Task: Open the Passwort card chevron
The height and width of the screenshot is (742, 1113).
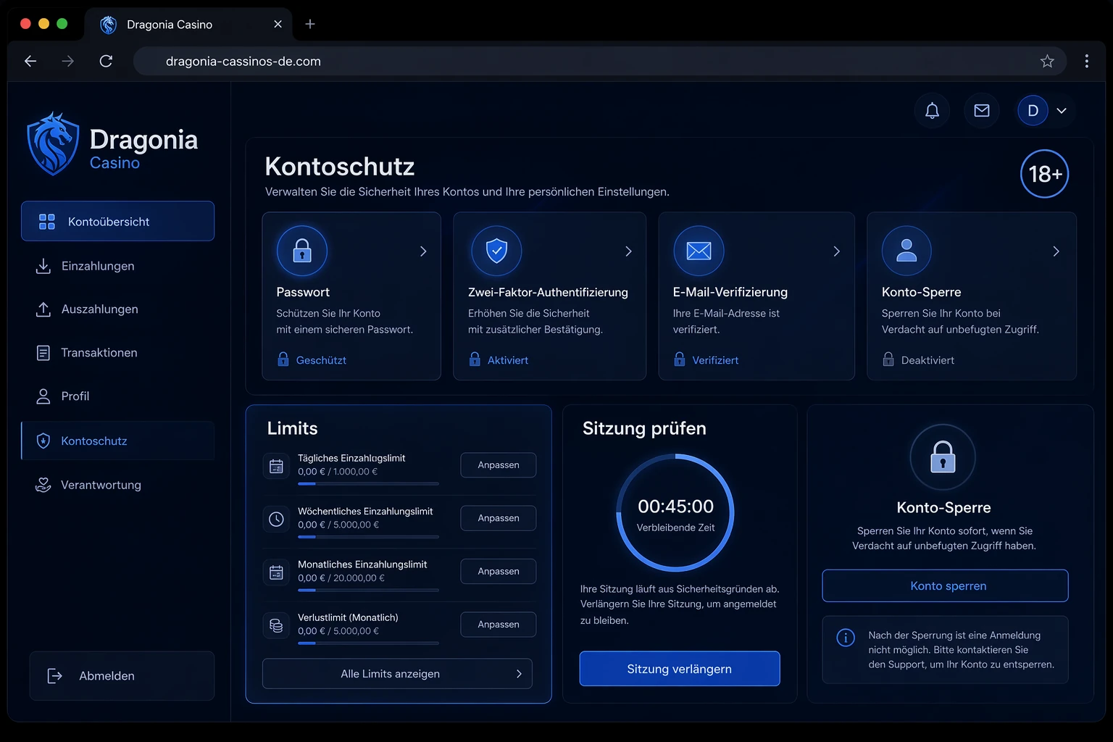Action: (423, 251)
